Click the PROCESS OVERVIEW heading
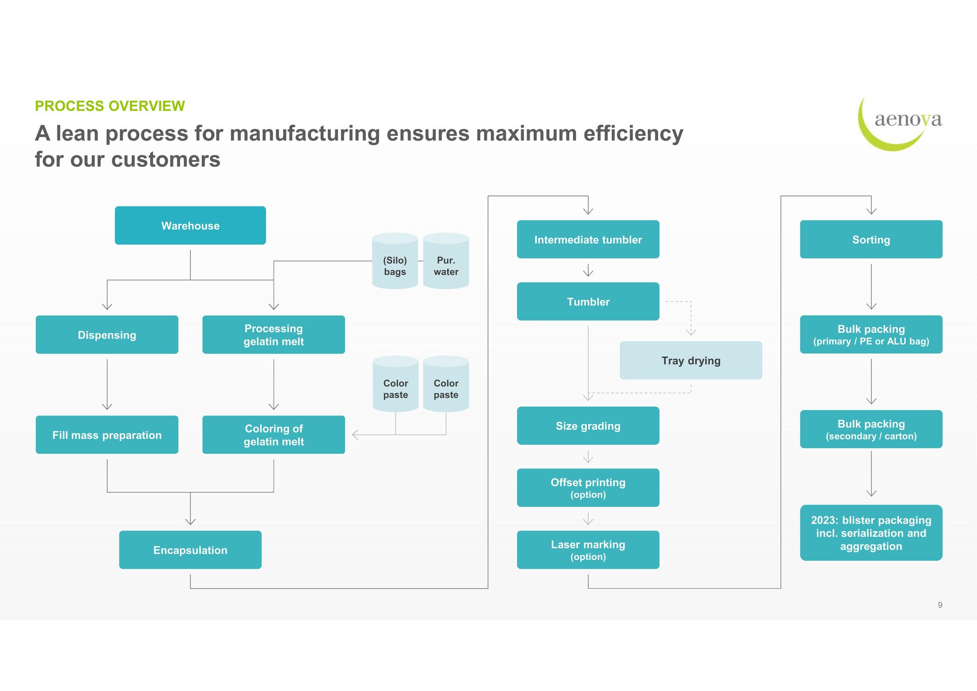This screenshot has height=691, width=977. click(x=110, y=106)
